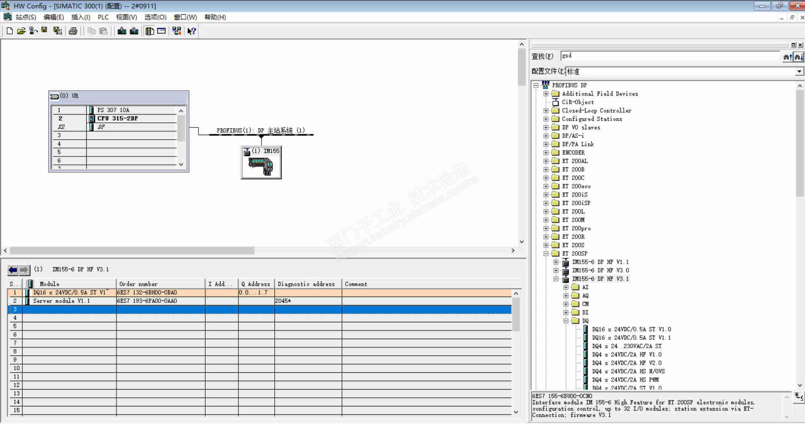This screenshot has height=424, width=805.
Task: Open the 配置文件 profile dropdown
Action: [799, 72]
